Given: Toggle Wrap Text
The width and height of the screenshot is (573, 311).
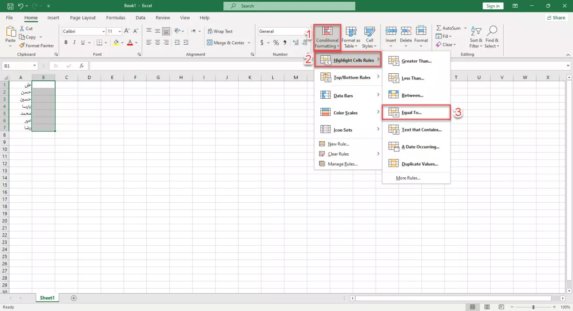Looking at the screenshot, I should pyautogui.click(x=220, y=31).
